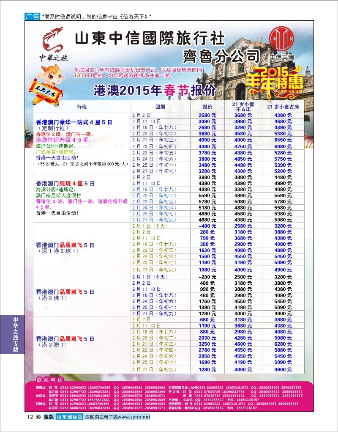Click the 55岁老人 surcharge note
The width and height of the screenshot is (338, 432).
point(82,164)
